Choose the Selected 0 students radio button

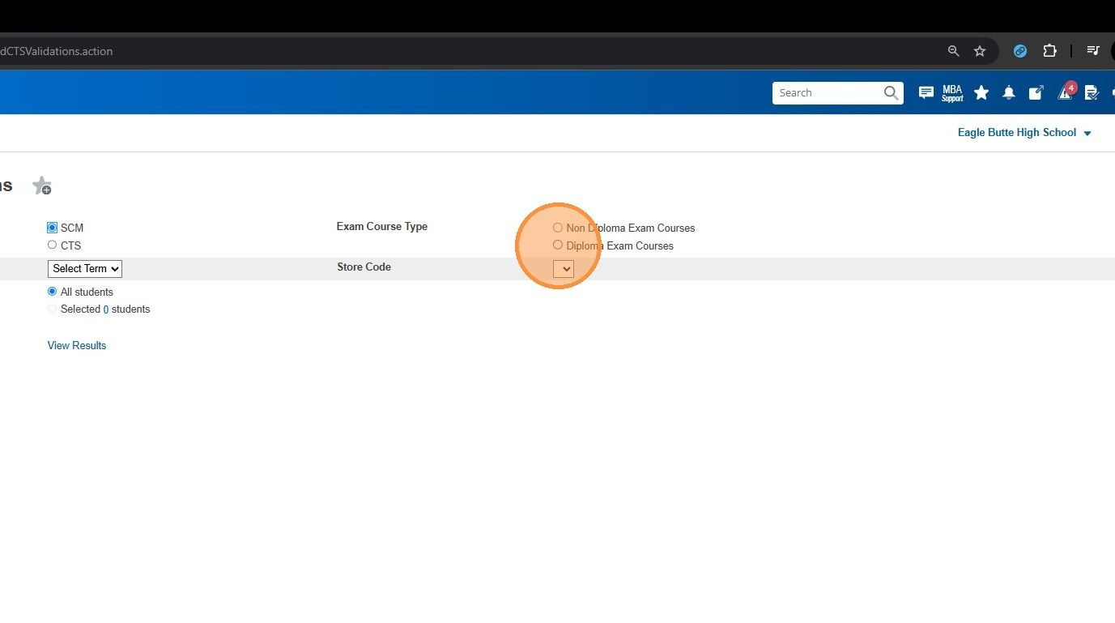pyautogui.click(x=53, y=309)
